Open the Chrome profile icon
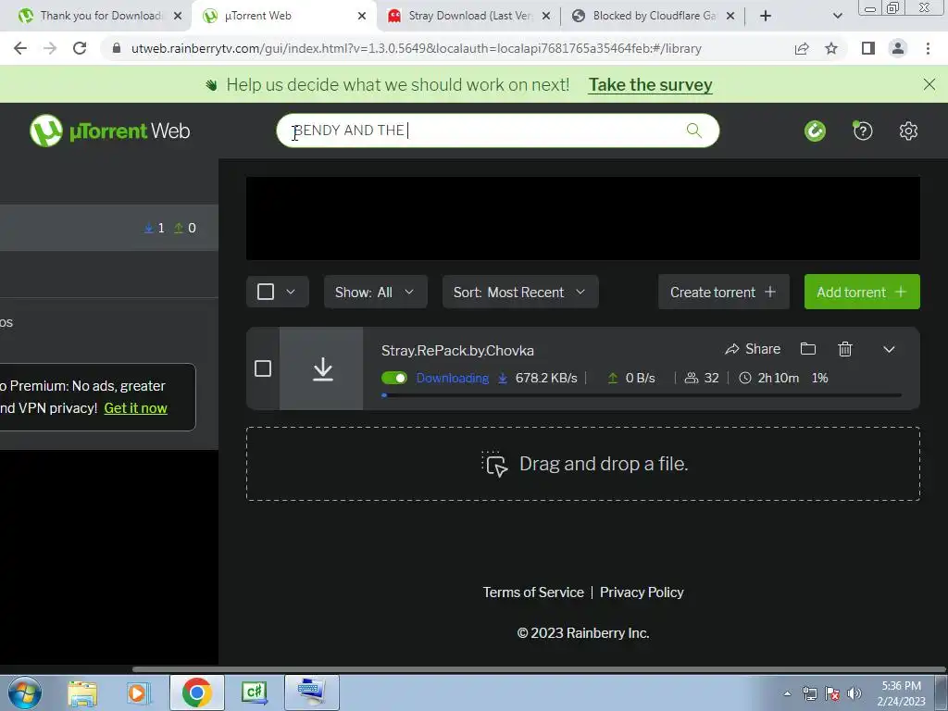Viewport: 948px width, 711px height. pos(898,48)
